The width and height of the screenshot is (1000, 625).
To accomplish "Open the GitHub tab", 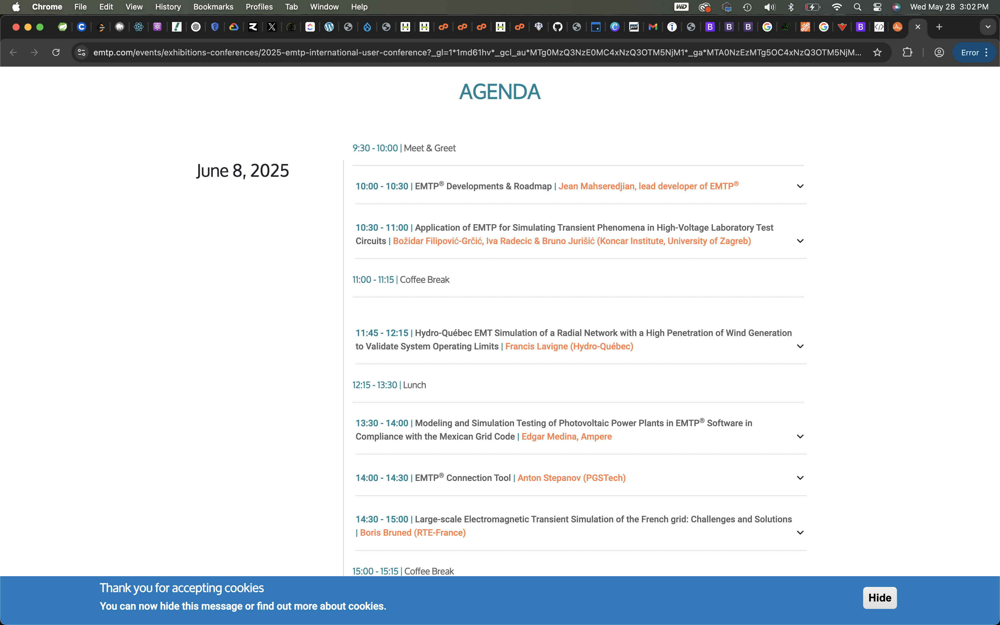I will tap(557, 27).
